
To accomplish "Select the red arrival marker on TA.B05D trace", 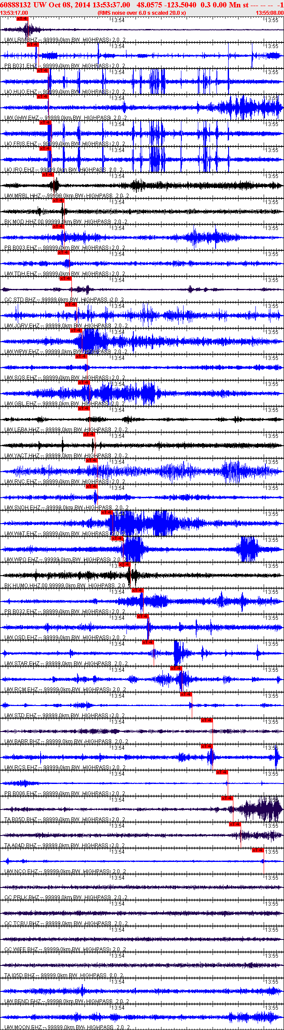I will tap(227, 798).
